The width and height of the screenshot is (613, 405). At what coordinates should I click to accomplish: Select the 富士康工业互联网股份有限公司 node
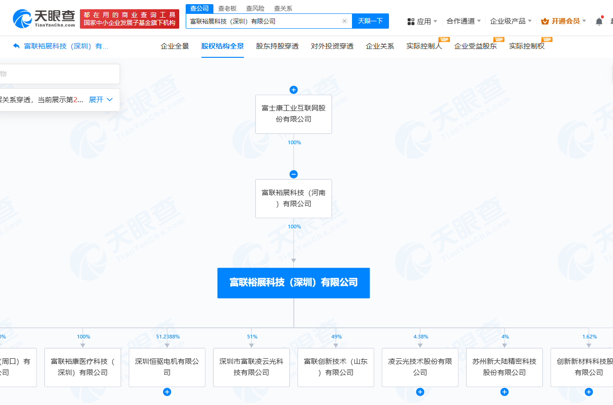pos(293,114)
